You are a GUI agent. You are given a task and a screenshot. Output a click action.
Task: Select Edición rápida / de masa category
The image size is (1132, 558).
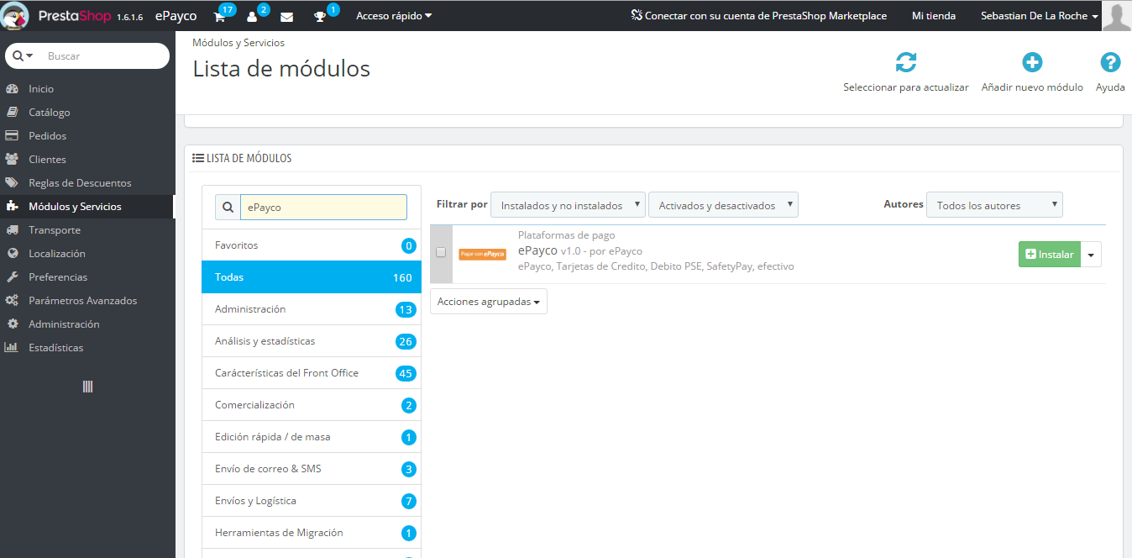tap(312, 437)
